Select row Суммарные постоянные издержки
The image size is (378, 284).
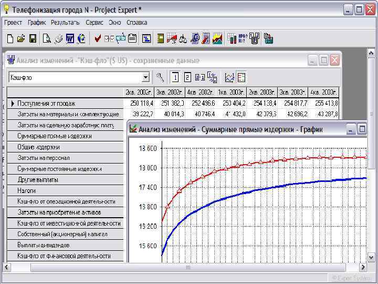click(65, 169)
